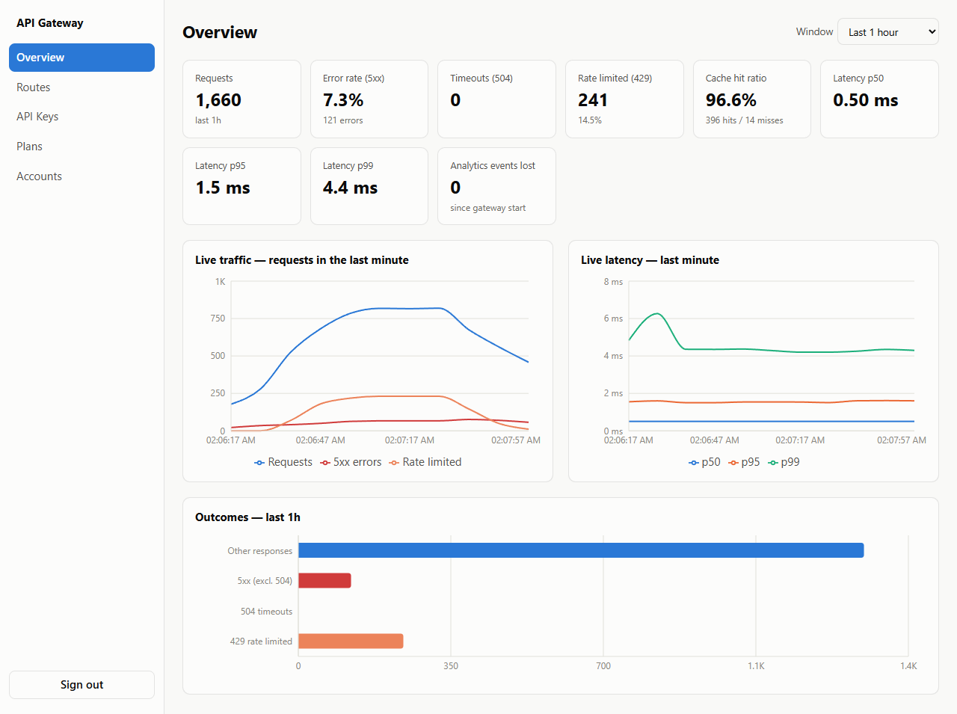Image resolution: width=957 pixels, height=714 pixels.
Task: Click the API Gateway title
Action: click(x=50, y=23)
